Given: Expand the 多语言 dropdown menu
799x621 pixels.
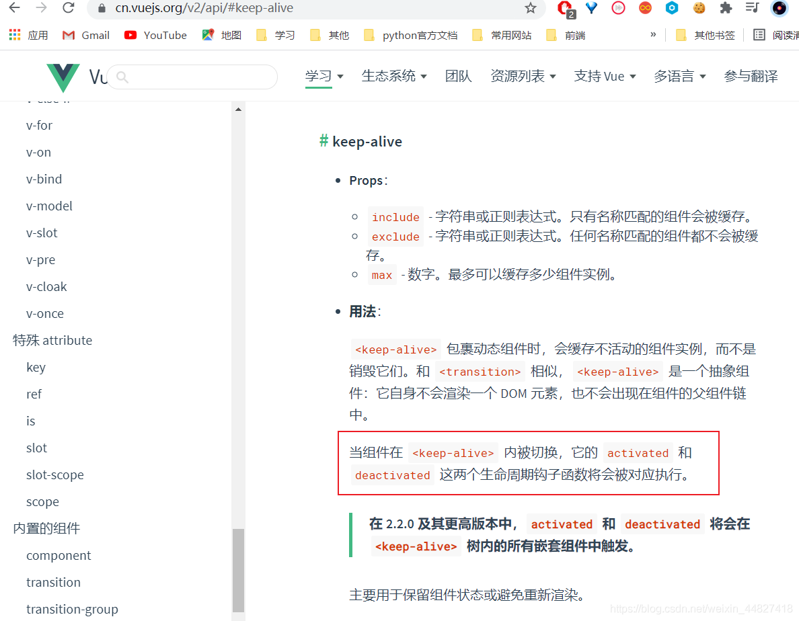Looking at the screenshot, I should (x=680, y=77).
